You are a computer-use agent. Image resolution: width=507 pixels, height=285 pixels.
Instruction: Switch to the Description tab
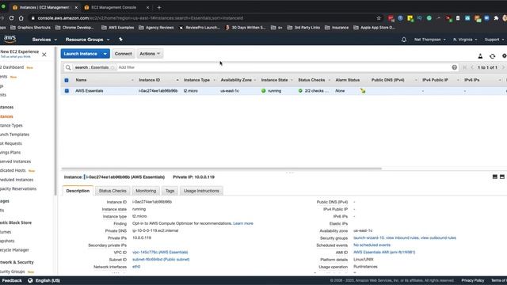[78, 191]
